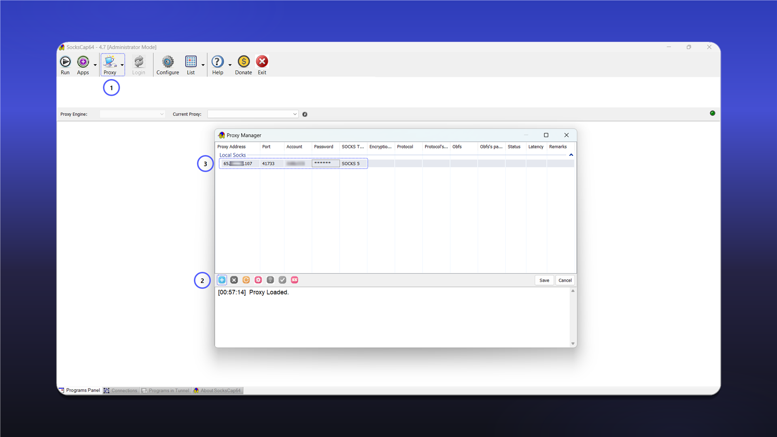Screen dimensions: 777x437
Task: Click the orange refresh icon
Action: tap(246, 280)
